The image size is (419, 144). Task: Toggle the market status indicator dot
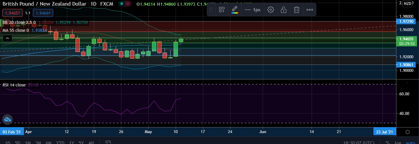pos(122,4)
